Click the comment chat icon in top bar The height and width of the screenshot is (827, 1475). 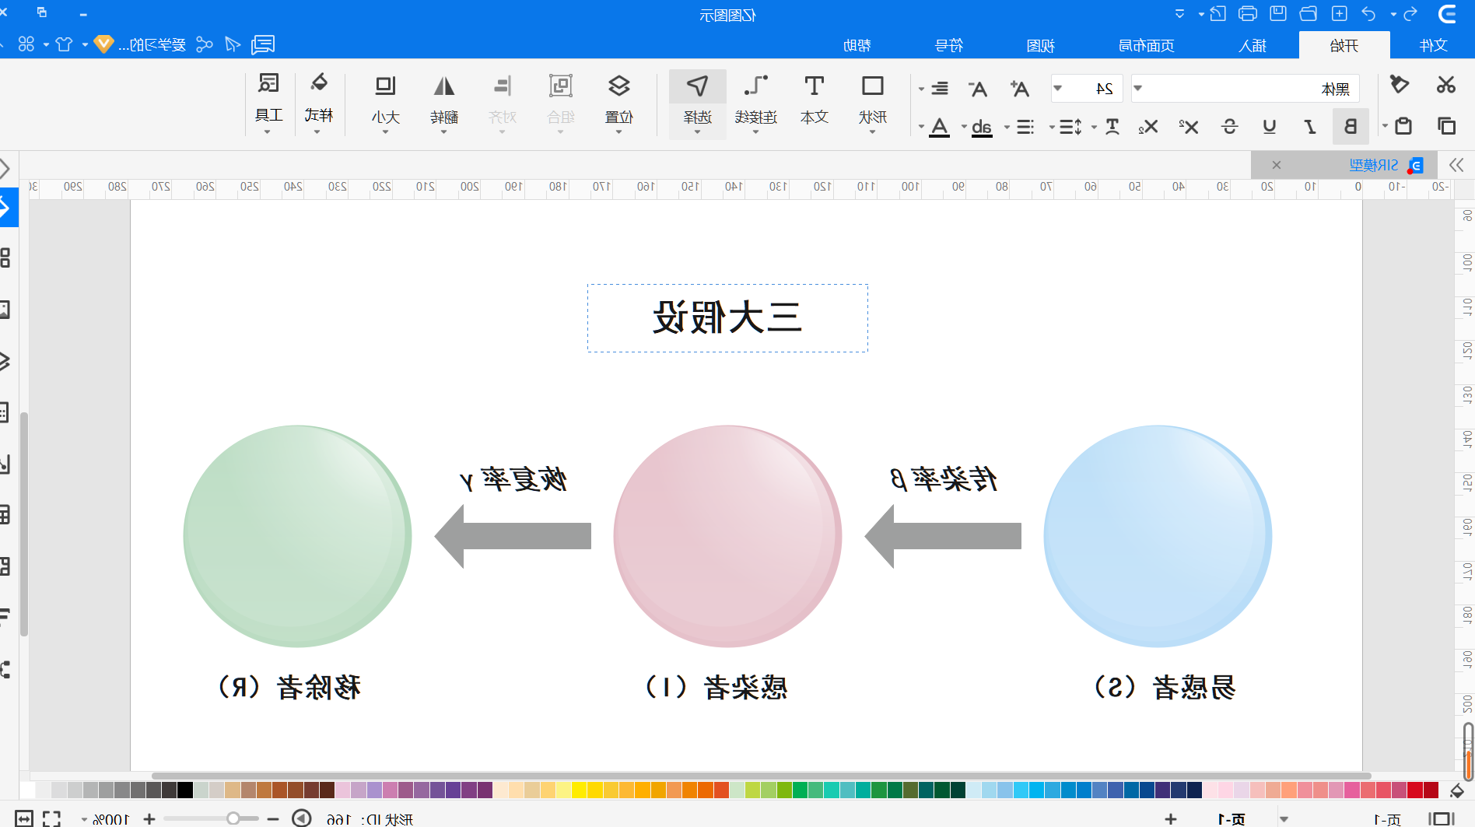point(263,44)
